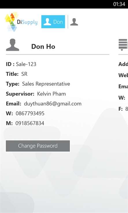Image resolution: width=128 pixels, height=213 pixels.
Task: Open the gray user profile icon
Action: 74,22
